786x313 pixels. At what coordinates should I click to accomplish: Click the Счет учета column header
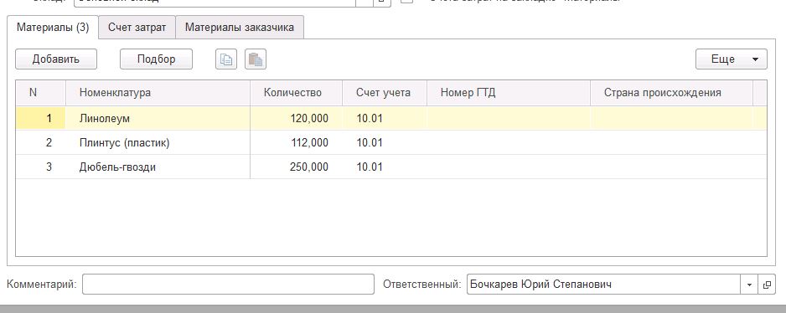385,93
